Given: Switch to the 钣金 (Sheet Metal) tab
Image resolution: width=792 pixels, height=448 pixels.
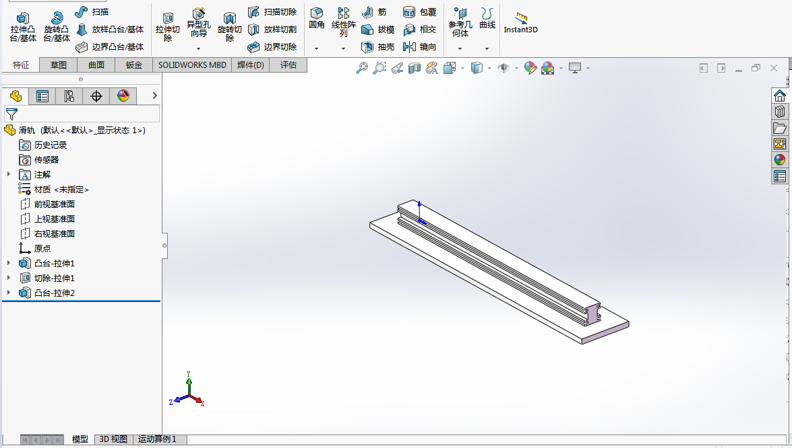Looking at the screenshot, I should tap(134, 65).
